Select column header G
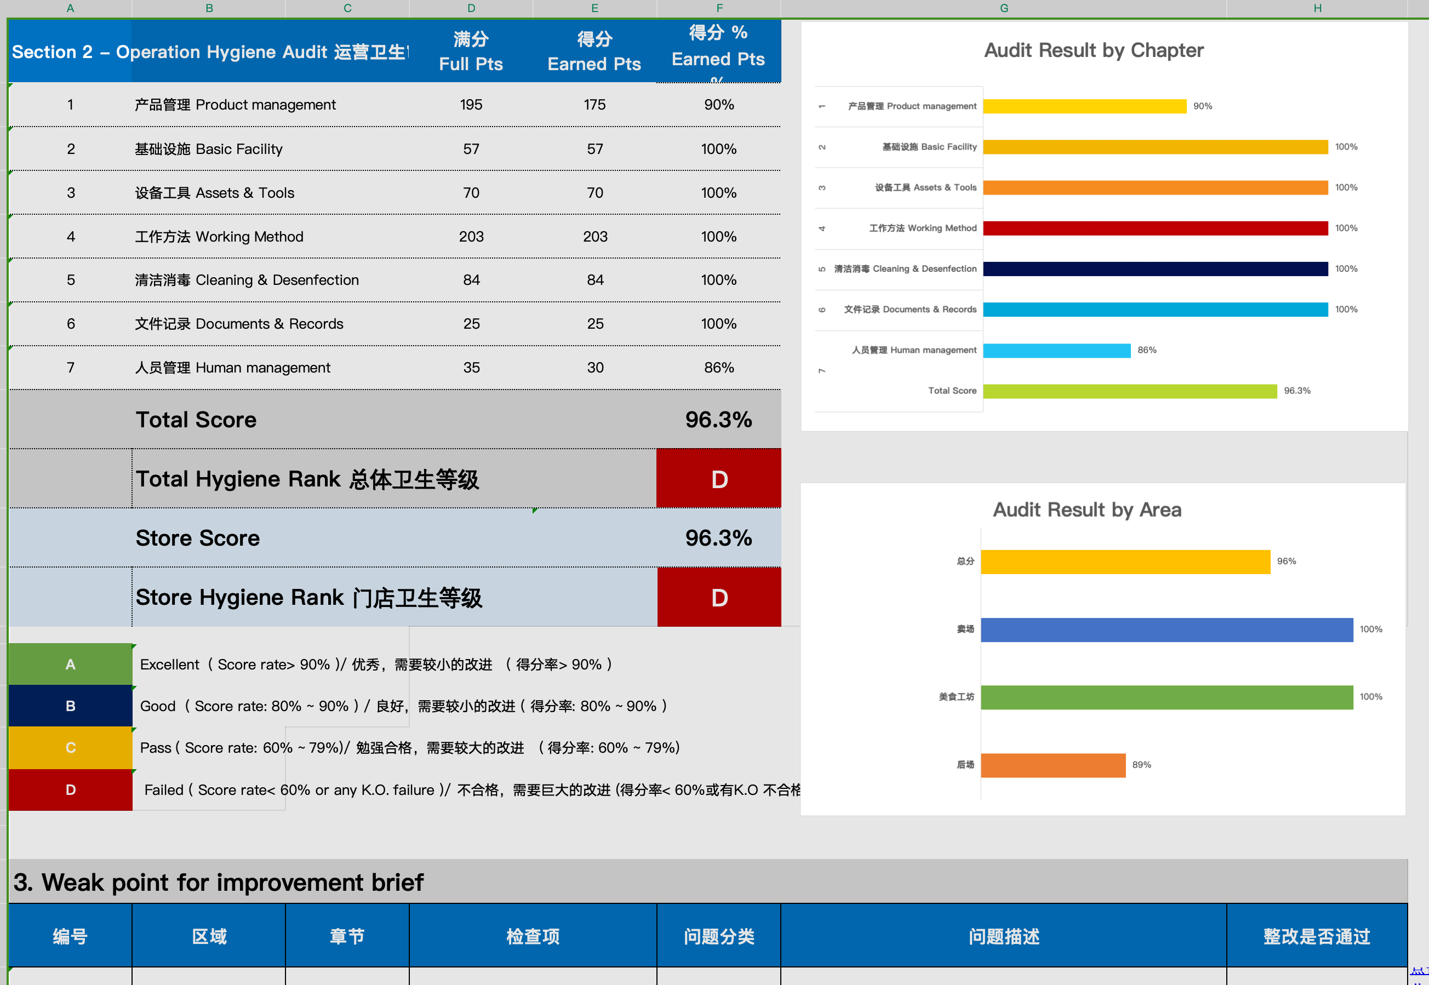Screen dimensions: 1429x985 point(1004,8)
